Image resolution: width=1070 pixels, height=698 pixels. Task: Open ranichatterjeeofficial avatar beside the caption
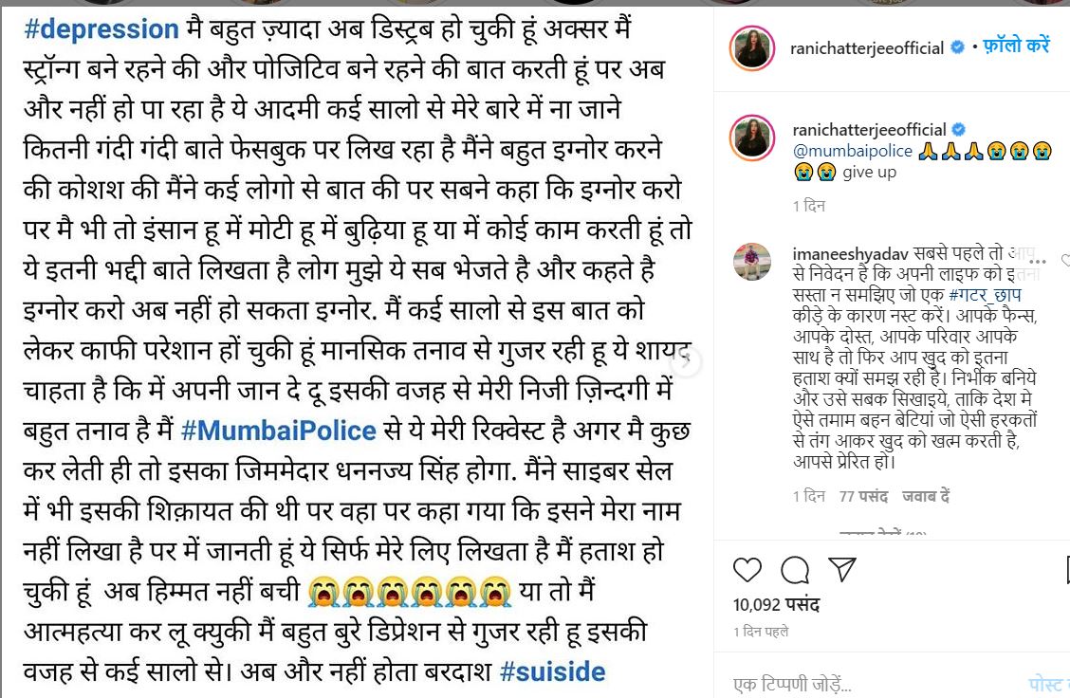point(752,138)
